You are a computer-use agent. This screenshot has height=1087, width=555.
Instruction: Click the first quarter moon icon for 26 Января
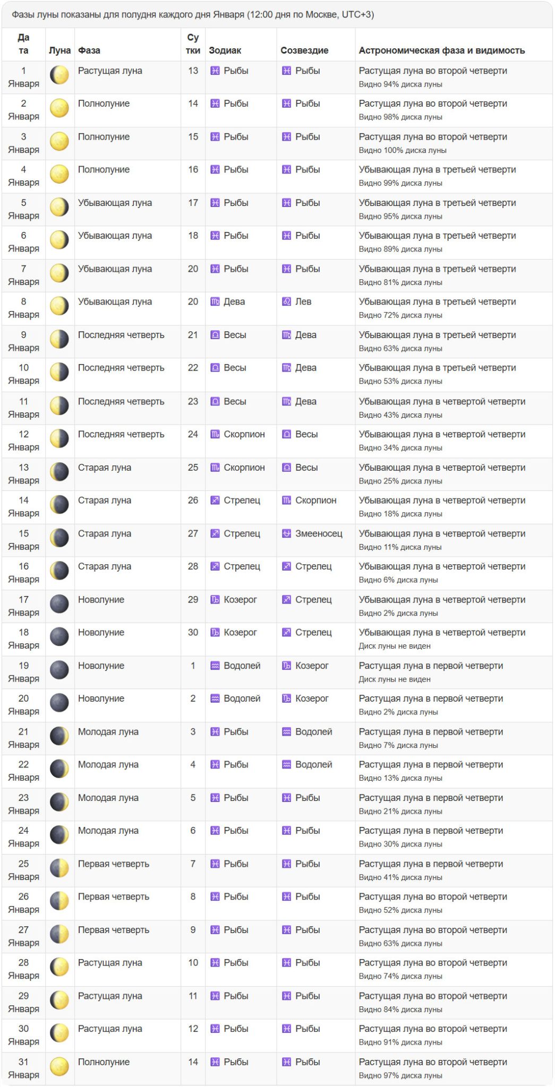tap(59, 901)
